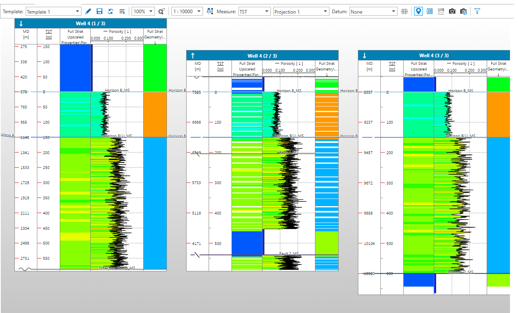Click the orange zone in first well
518x313 pixels.
155,114
